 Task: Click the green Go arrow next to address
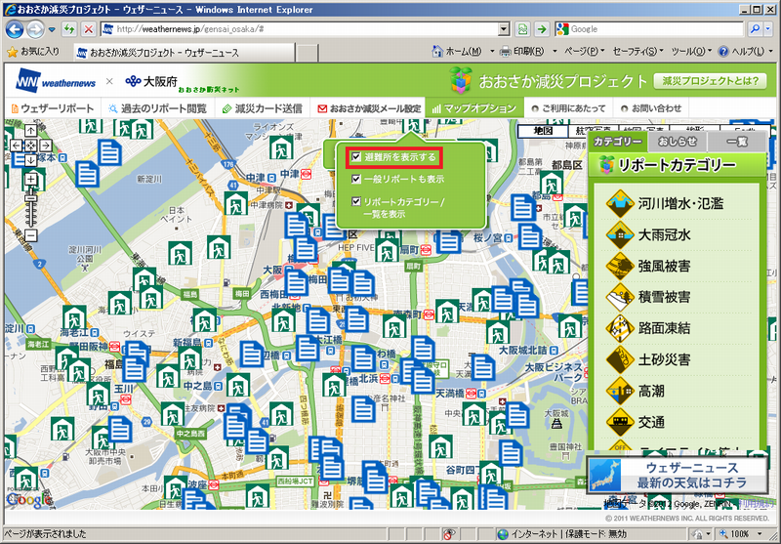coord(542,29)
